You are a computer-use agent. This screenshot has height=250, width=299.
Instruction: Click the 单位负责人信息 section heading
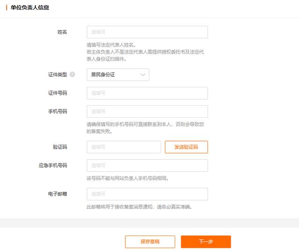pyautogui.click(x=30, y=7)
